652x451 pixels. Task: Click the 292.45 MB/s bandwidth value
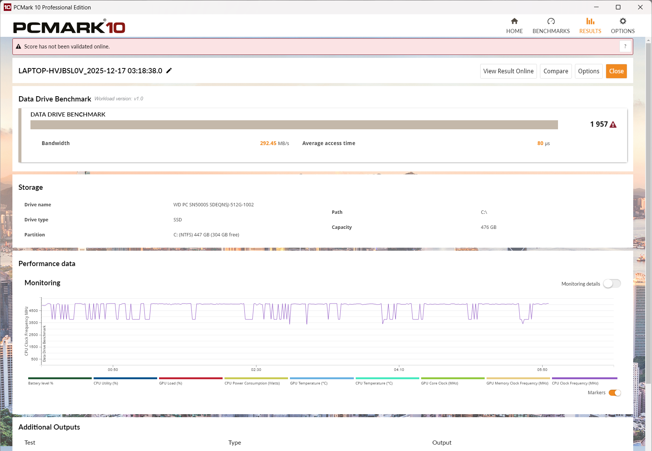274,143
